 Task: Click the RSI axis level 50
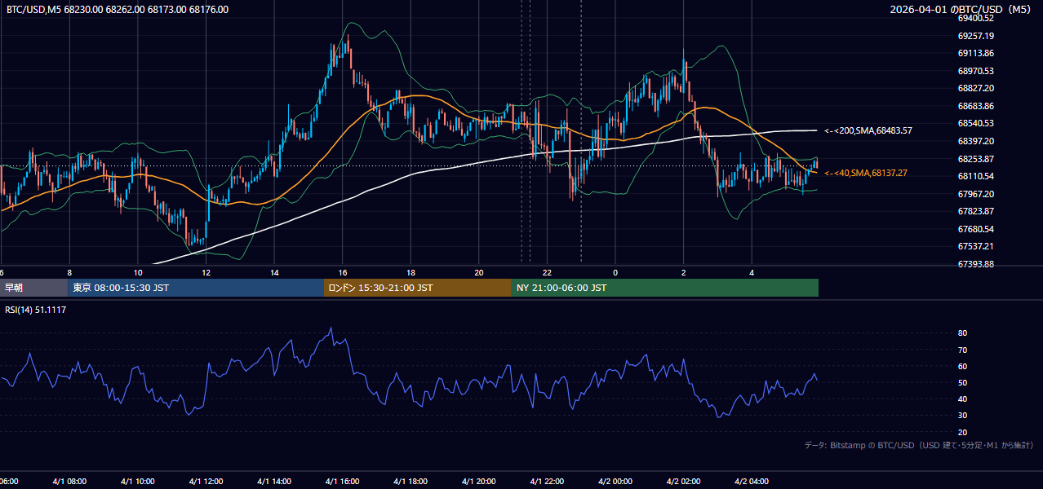point(962,382)
